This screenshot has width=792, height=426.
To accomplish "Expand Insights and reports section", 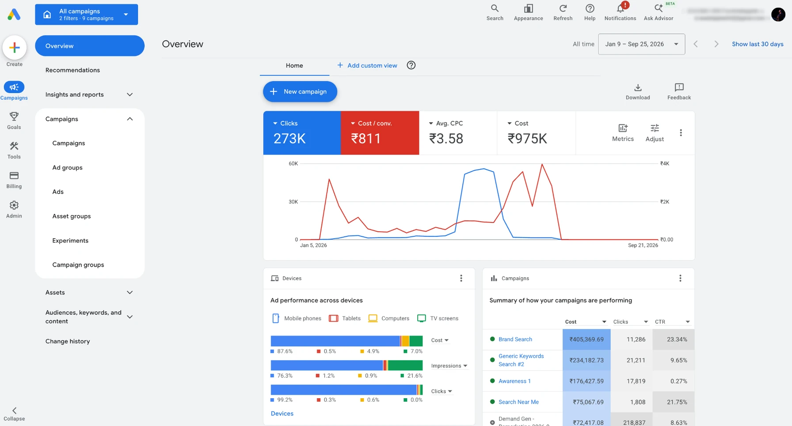I will coord(129,94).
